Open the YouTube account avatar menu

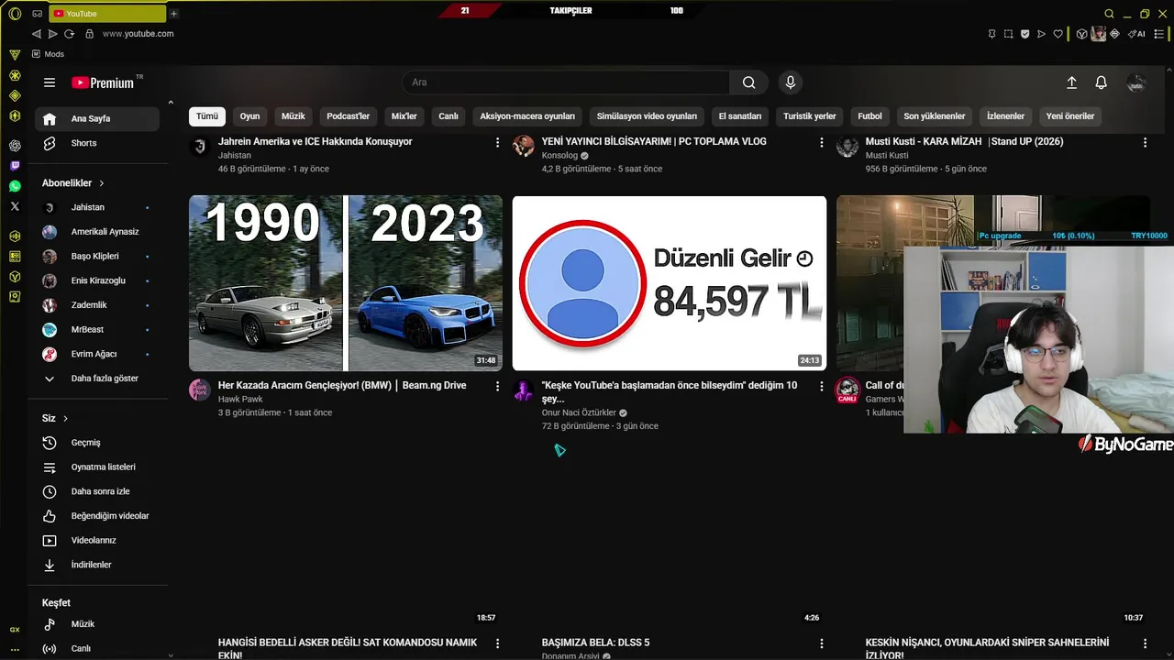tap(1136, 82)
